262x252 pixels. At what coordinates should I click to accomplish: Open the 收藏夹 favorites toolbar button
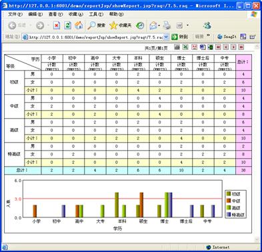pyautogui.click(x=121, y=25)
